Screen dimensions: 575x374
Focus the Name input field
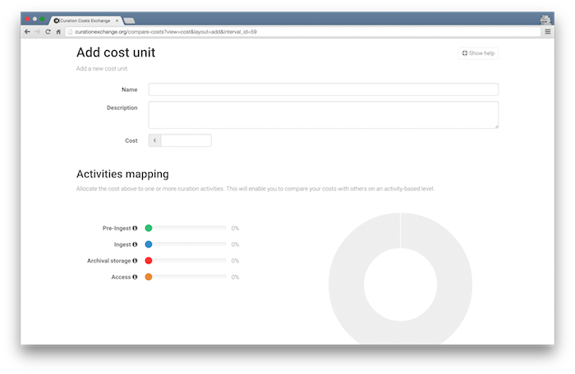(323, 89)
